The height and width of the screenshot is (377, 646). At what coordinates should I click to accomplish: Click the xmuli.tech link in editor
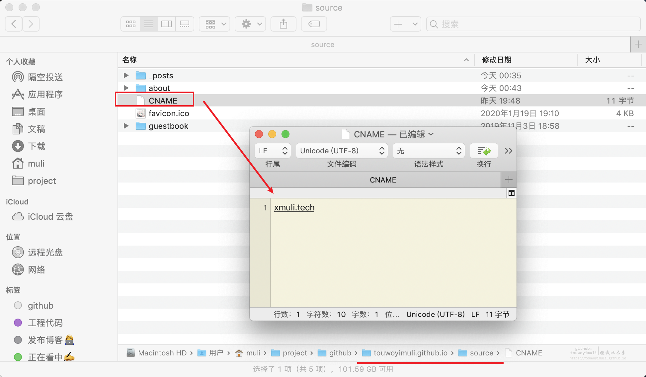coord(294,208)
